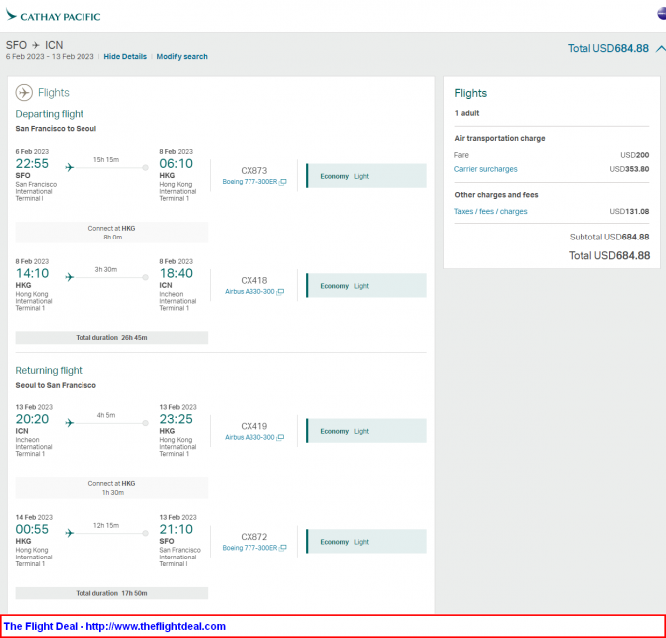The width and height of the screenshot is (666, 638).
Task: Click the external icon next to CX873 aircraft
Action: click(x=283, y=182)
